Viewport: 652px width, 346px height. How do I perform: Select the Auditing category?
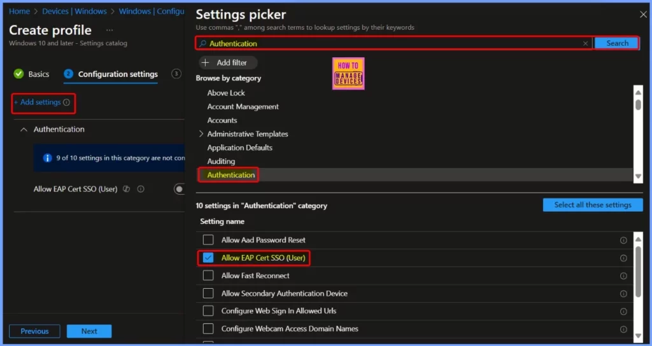point(221,161)
